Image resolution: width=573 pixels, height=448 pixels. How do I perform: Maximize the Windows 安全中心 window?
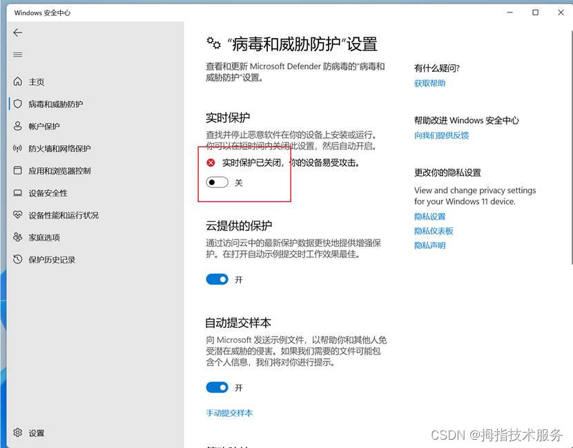coord(535,12)
